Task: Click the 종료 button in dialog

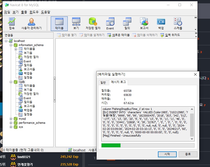Action: click(x=188, y=154)
